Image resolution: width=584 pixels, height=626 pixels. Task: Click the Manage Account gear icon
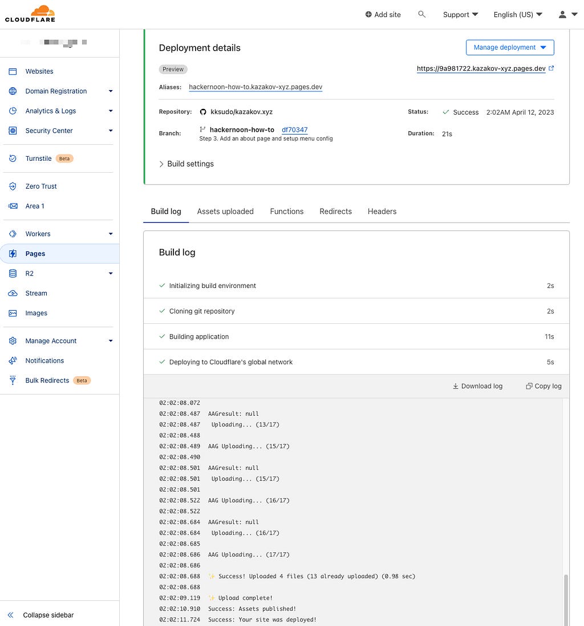tap(13, 341)
